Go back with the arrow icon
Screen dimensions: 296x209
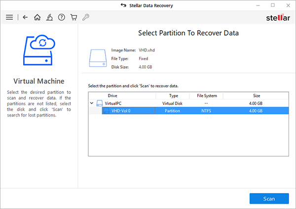(x=25, y=17)
